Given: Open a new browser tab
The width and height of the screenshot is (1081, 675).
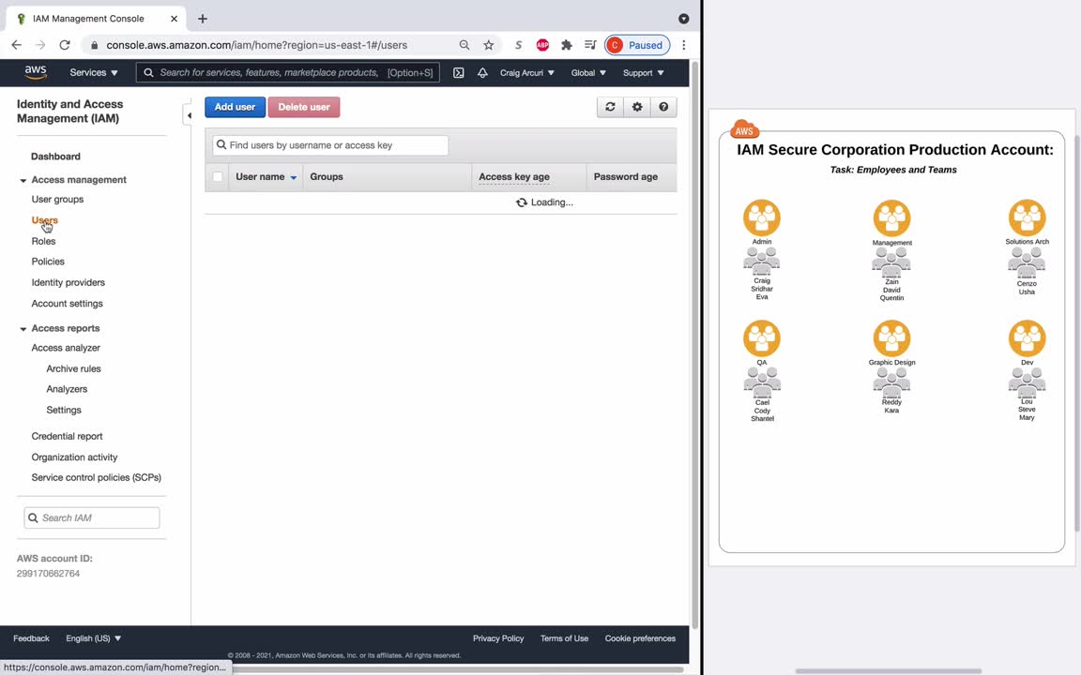Looking at the screenshot, I should click(203, 19).
